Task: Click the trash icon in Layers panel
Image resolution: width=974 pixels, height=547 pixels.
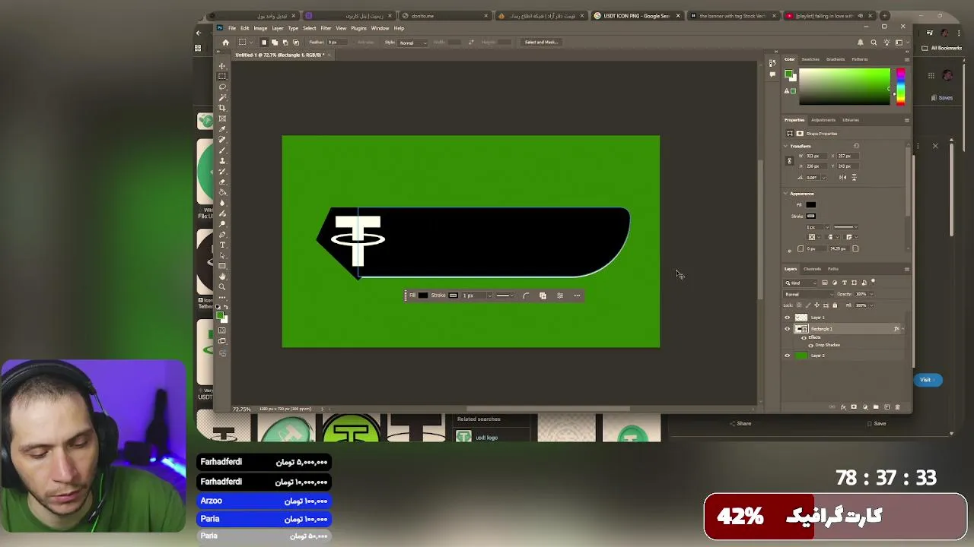Action: tap(898, 407)
